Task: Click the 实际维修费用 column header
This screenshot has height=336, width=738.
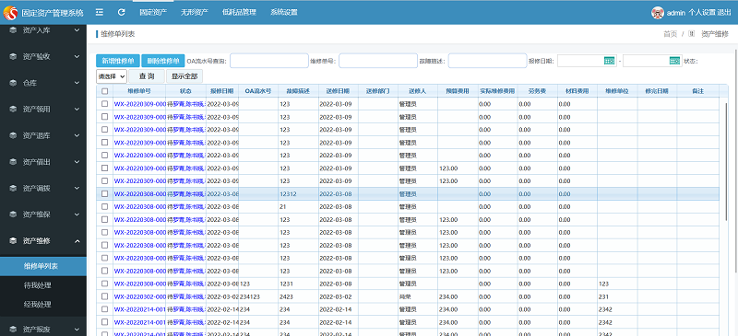Action: (x=497, y=91)
